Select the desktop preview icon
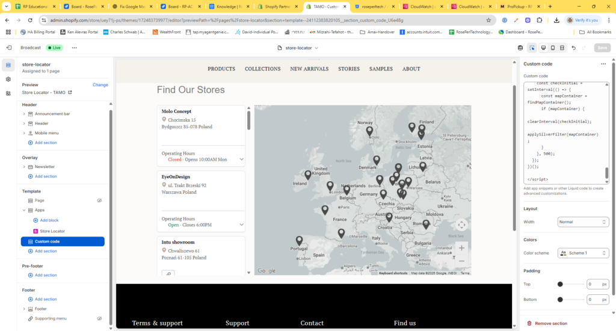Screen dimensions: 616x331 tap(543, 48)
